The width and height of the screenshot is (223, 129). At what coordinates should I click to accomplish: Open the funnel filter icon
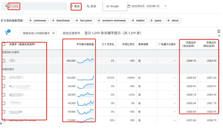pos(7,33)
